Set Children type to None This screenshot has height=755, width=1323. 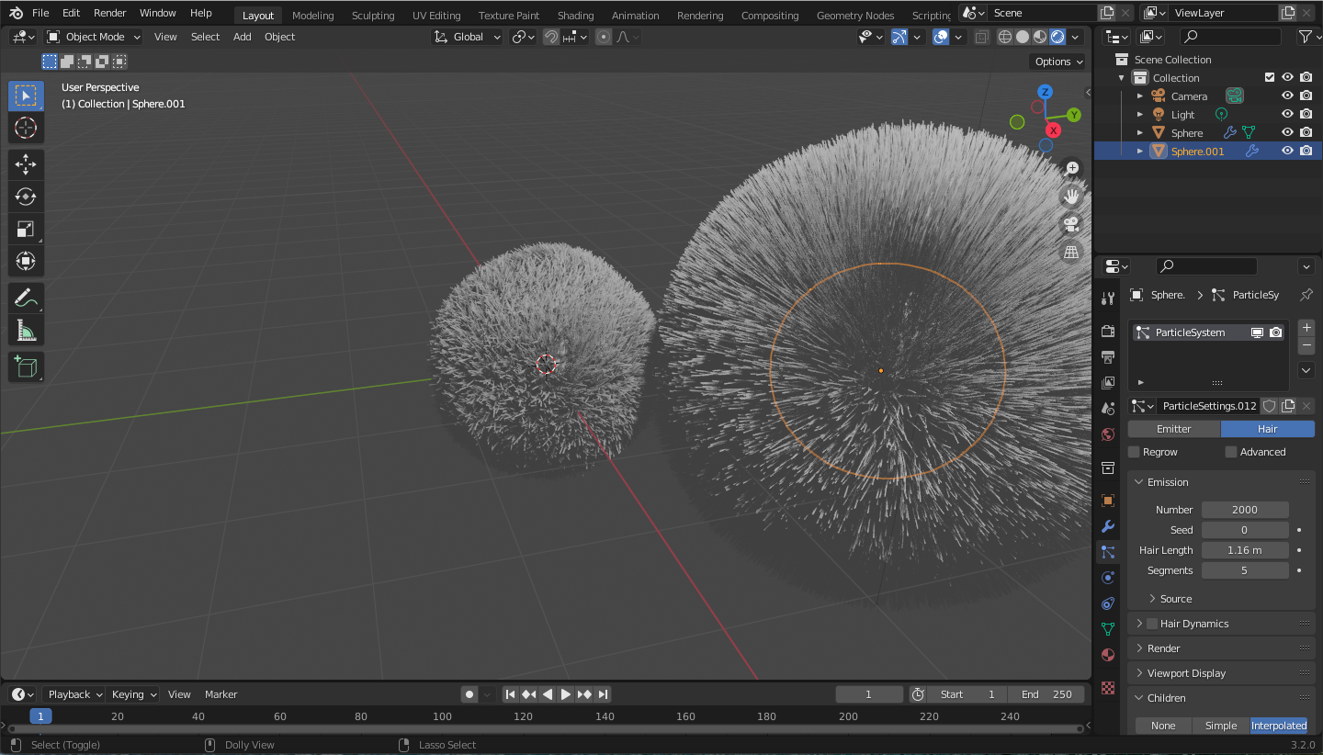coord(1163,726)
